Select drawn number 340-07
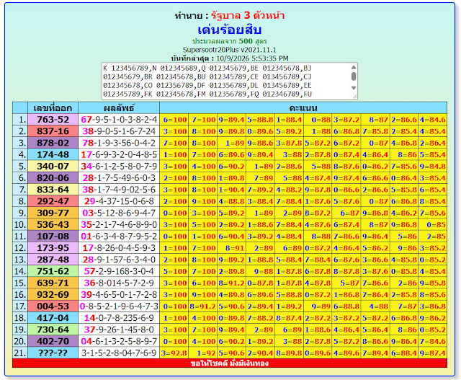The image size is (461, 380). point(53,167)
